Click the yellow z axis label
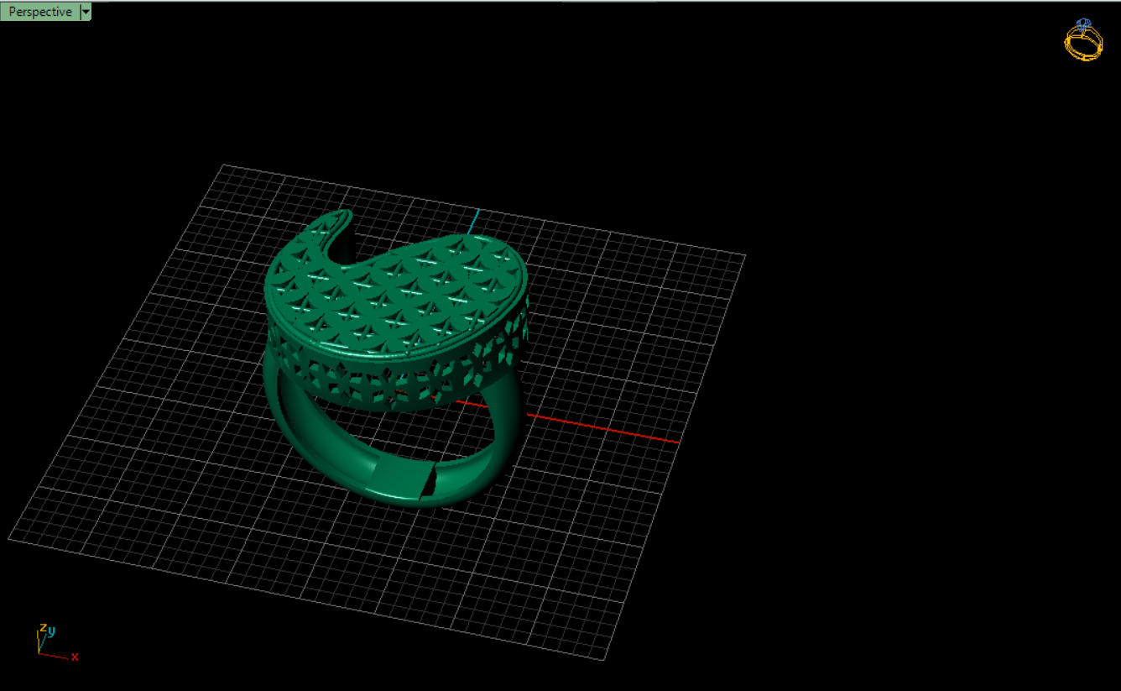 click(x=42, y=627)
